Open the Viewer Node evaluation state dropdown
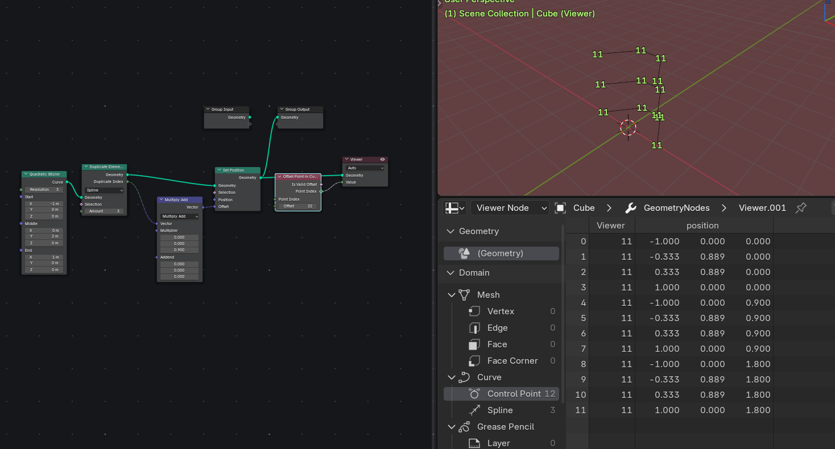 510,208
